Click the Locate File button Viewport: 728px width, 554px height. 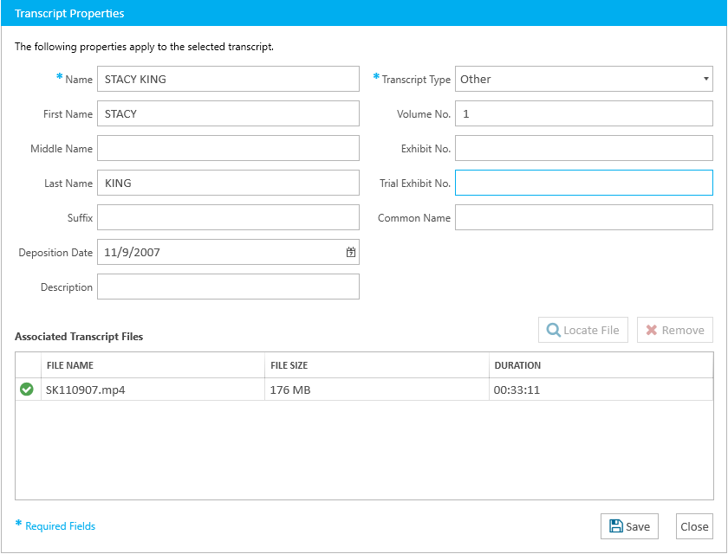pyautogui.click(x=582, y=330)
